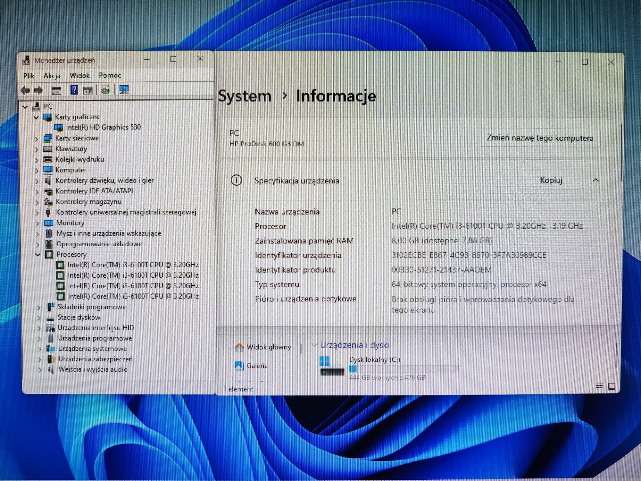Click the HP ProDesk 600 G3 DM text
Image resolution: width=641 pixels, height=481 pixels.
click(x=267, y=144)
